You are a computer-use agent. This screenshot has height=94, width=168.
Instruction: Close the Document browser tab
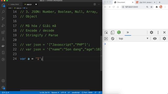(133, 2)
